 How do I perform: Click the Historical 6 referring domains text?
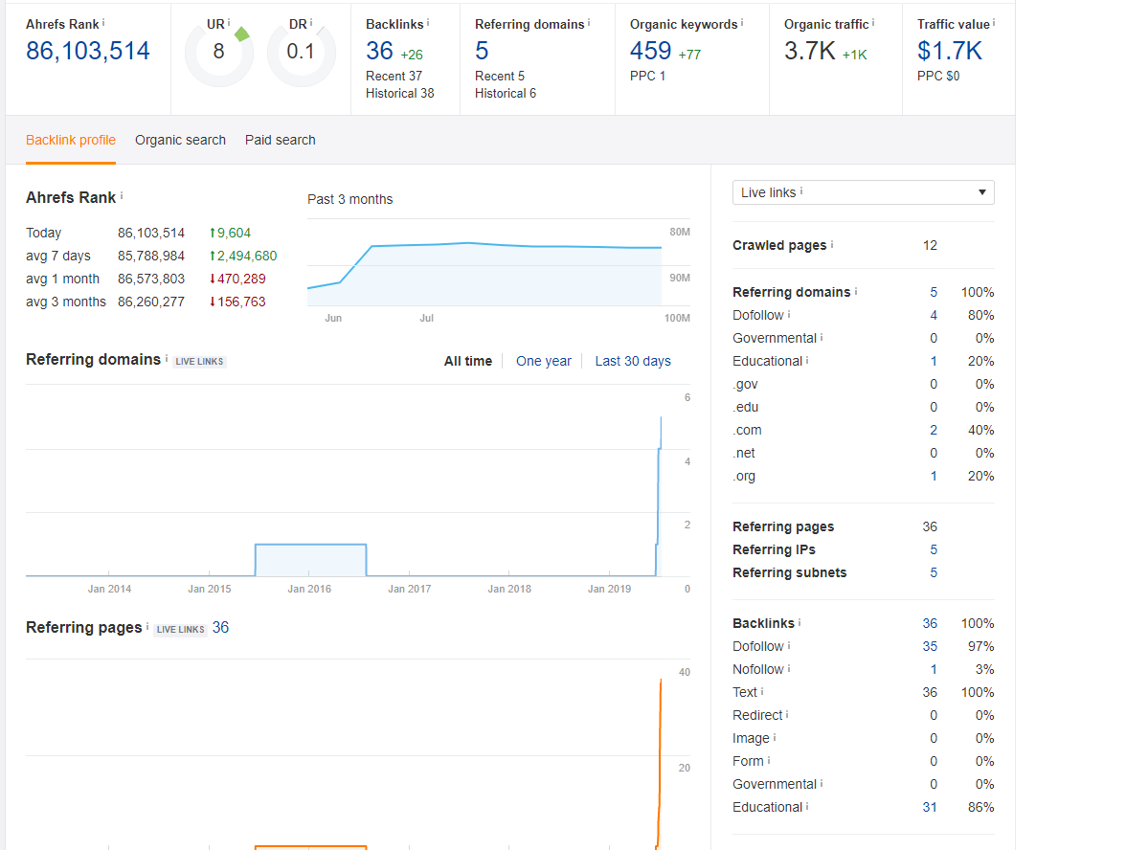point(505,94)
